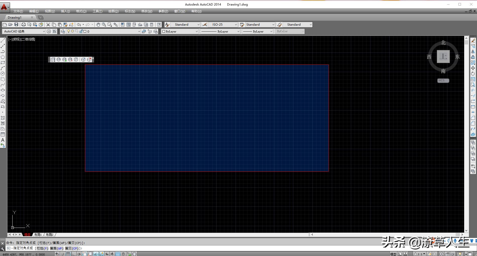Viewport: 477px width, 256px height.
Task: Click the WCS coordinate system button
Action: coord(443,81)
